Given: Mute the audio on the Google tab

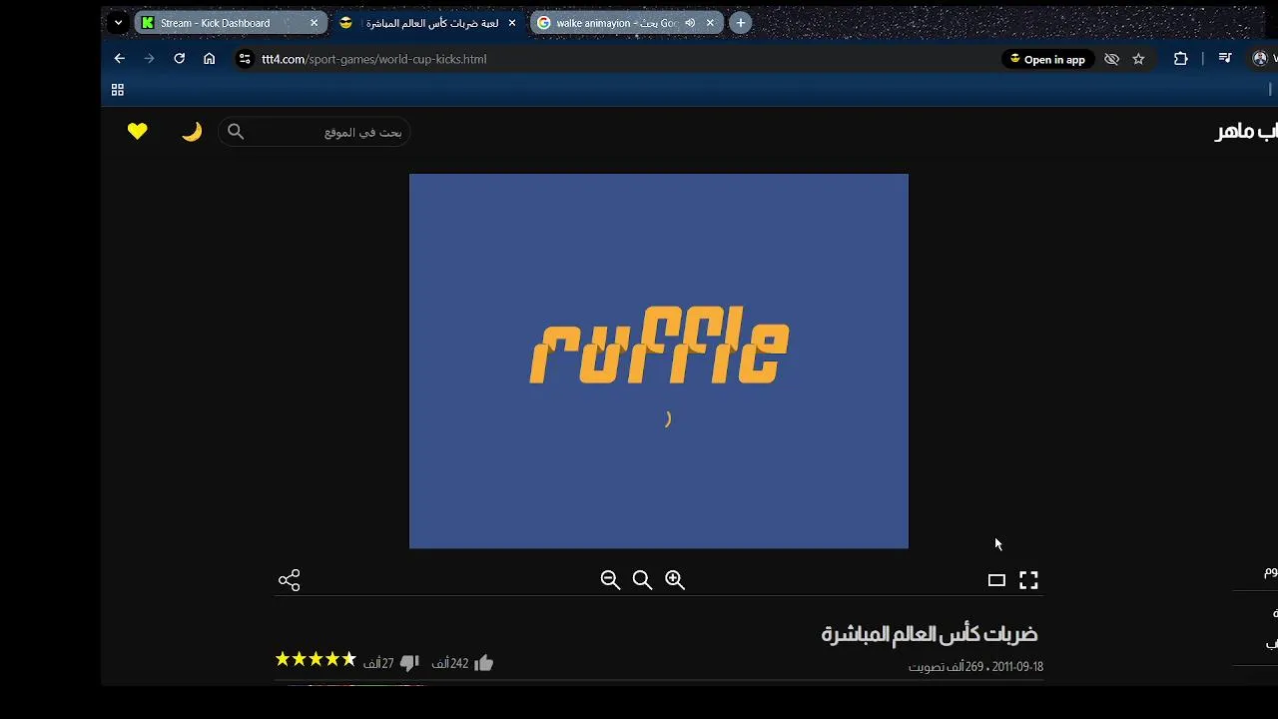Looking at the screenshot, I should tap(690, 22).
